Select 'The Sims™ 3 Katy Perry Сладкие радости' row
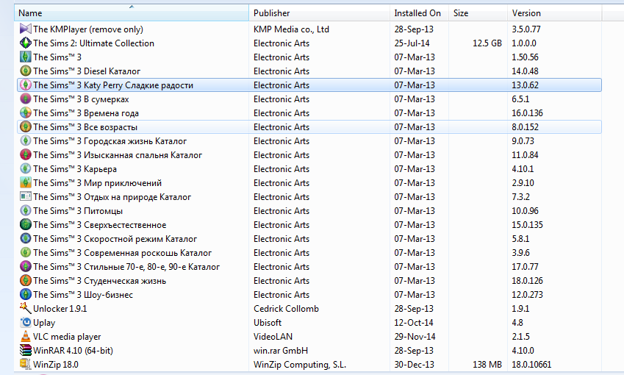This screenshot has width=624, height=375. (309, 85)
